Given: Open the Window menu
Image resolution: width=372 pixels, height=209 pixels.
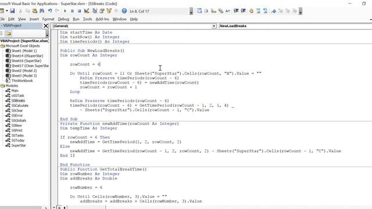Looking at the screenshot, I should 119,19.
